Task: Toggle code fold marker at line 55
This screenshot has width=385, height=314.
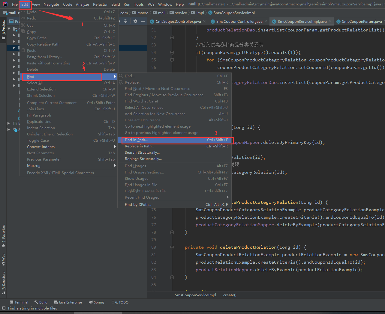Action: 172,60
